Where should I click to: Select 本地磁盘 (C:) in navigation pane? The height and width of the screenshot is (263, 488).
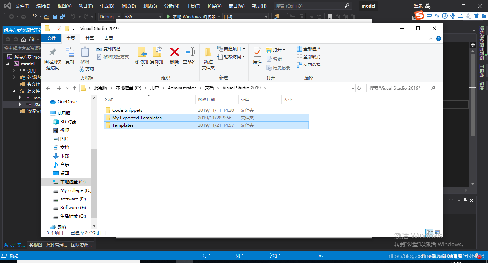click(x=66, y=182)
